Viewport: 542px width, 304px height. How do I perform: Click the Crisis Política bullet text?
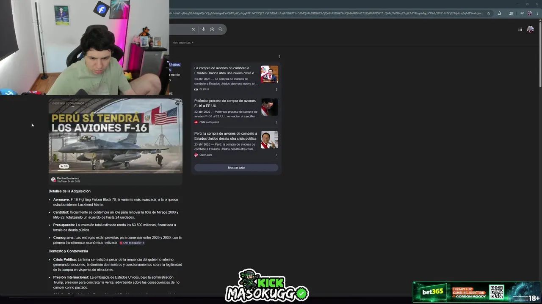click(x=118, y=265)
